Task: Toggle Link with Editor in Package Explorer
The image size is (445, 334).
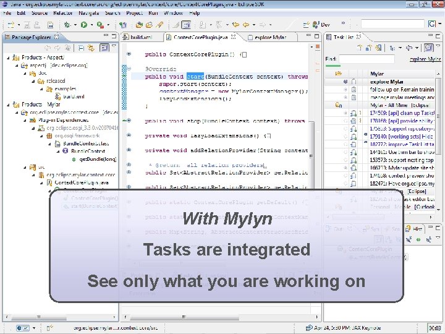Action: click(x=91, y=48)
